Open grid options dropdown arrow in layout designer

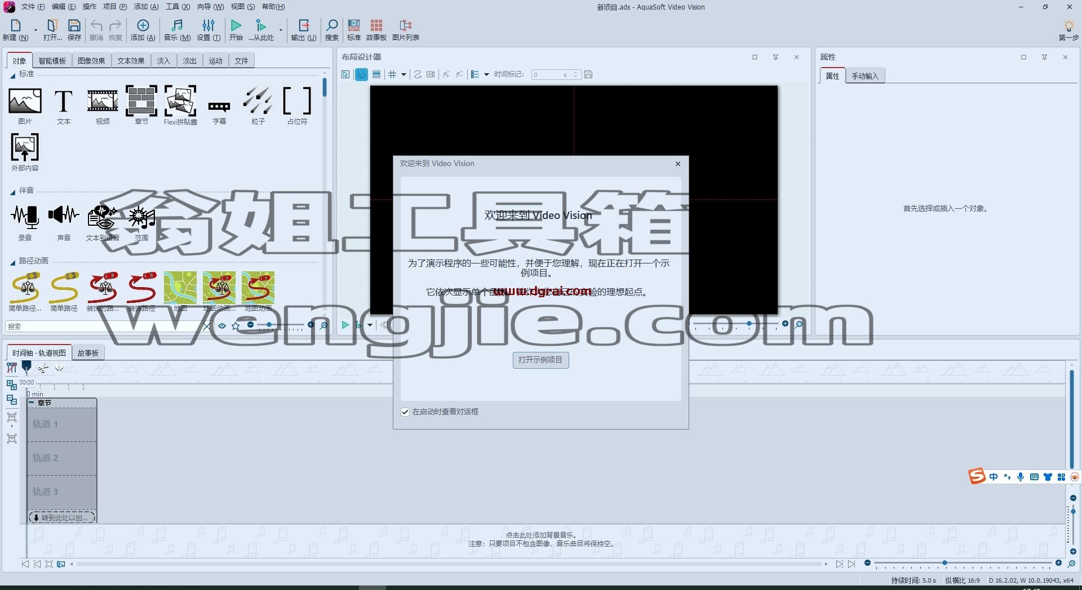(x=403, y=74)
